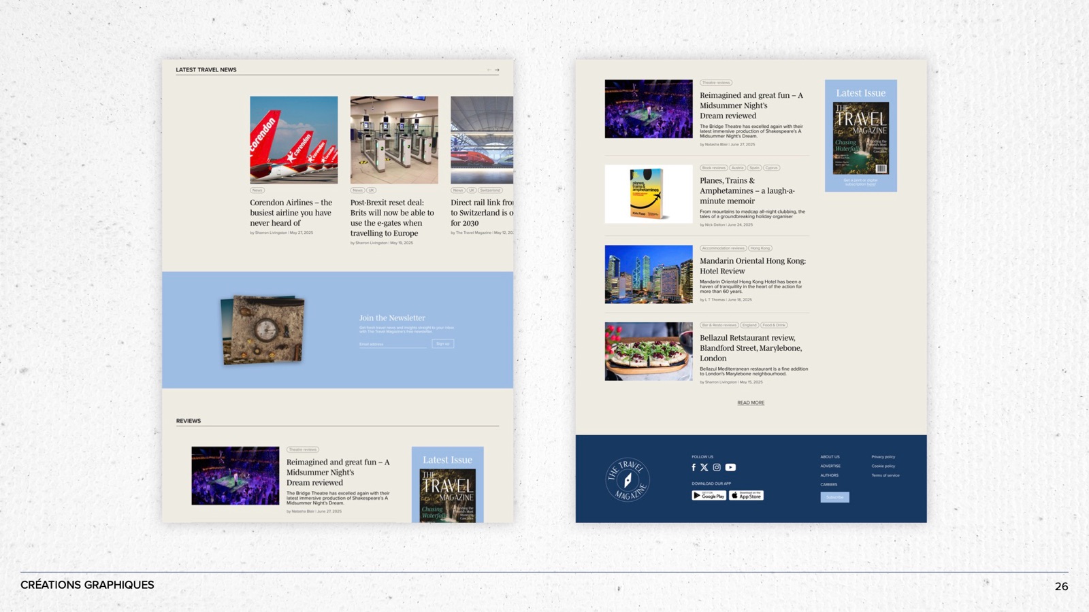Open the Privacy policy footer link
Viewport: 1089px width, 612px height.
(883, 457)
